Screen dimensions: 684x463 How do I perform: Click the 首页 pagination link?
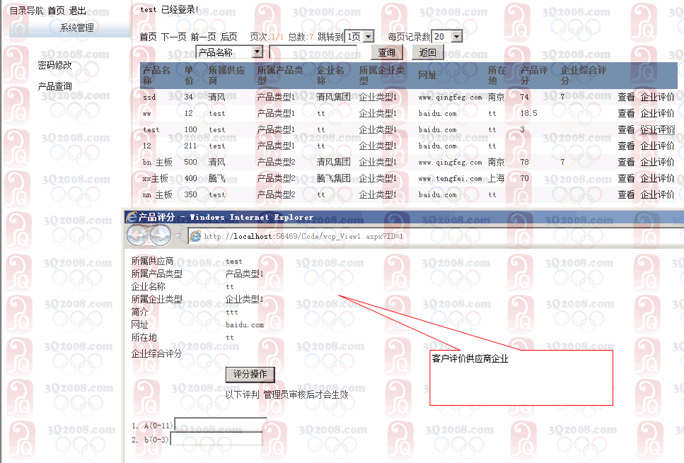click(148, 37)
